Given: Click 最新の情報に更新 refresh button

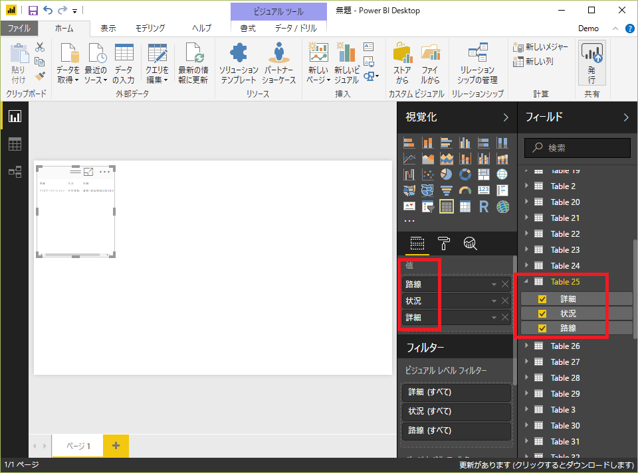Looking at the screenshot, I should pos(193,63).
